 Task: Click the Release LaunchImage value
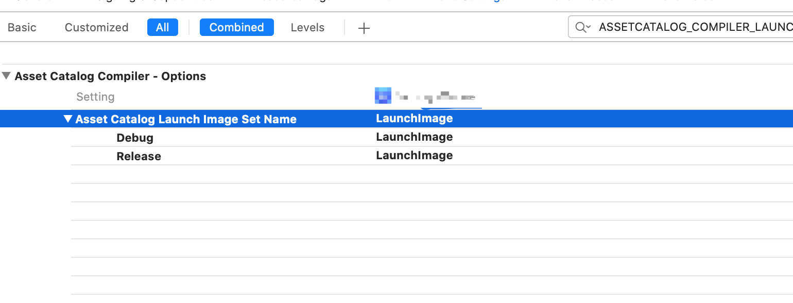tap(414, 156)
